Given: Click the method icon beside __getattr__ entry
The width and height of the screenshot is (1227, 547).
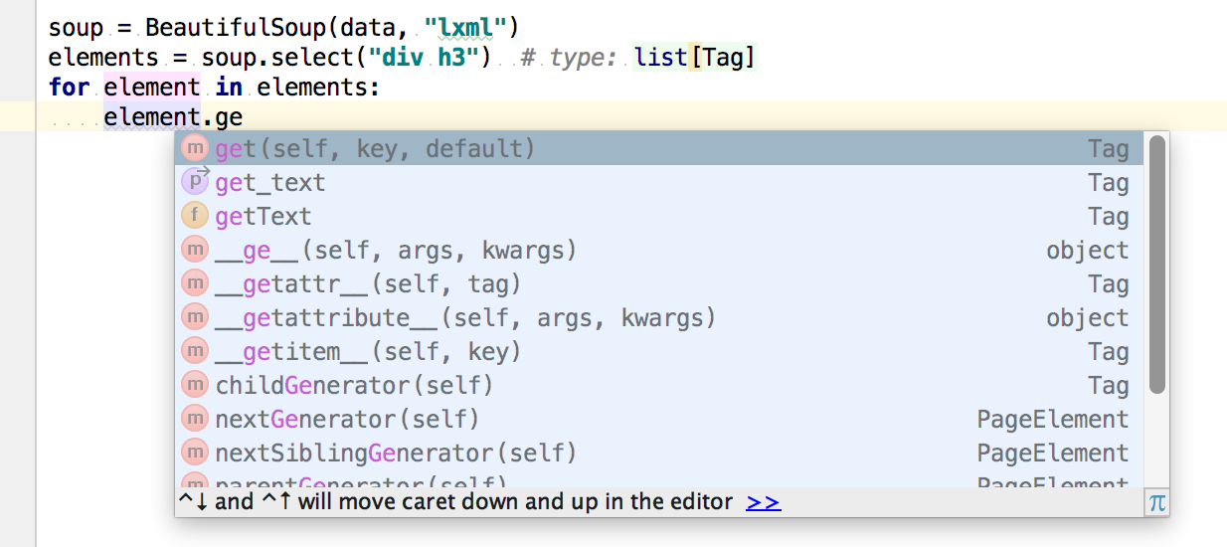Looking at the screenshot, I should (196, 283).
